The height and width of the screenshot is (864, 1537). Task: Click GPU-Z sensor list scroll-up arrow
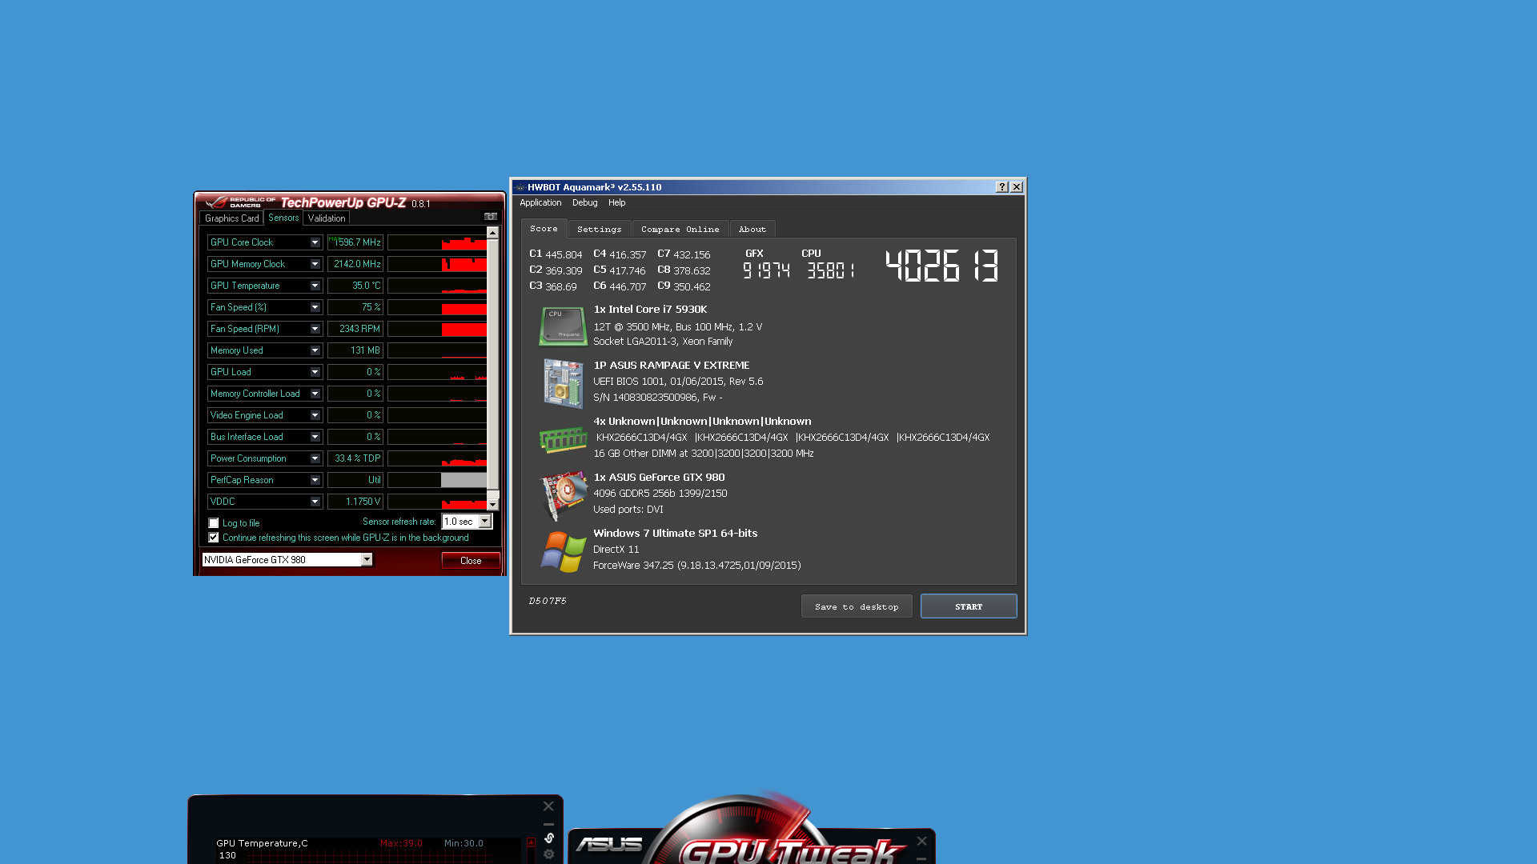pyautogui.click(x=493, y=233)
